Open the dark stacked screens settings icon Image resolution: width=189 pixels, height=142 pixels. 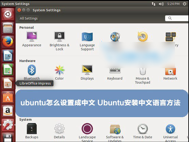click(x=171, y=37)
